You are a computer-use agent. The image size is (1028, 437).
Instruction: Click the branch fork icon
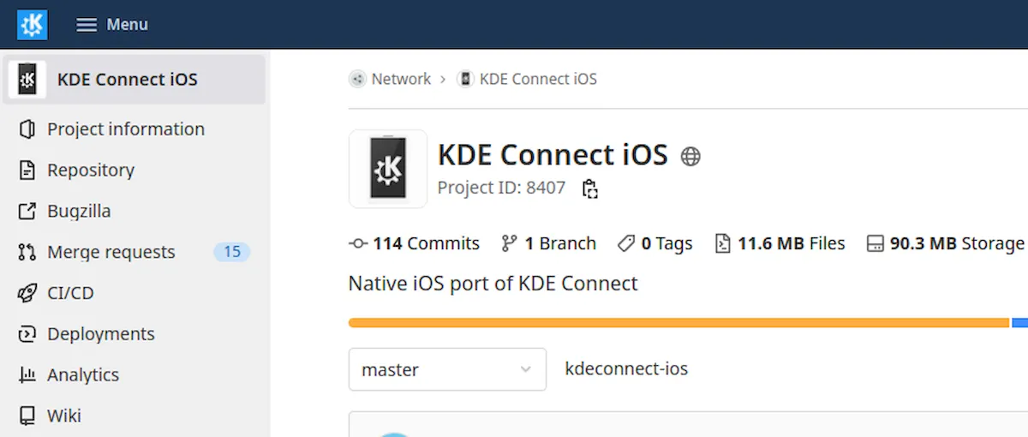coord(509,243)
